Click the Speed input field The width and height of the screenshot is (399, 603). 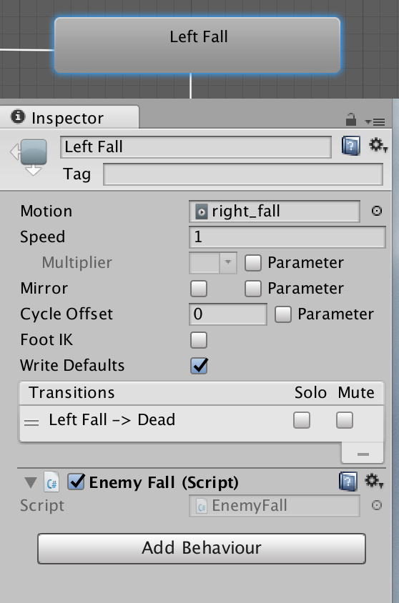tap(287, 237)
